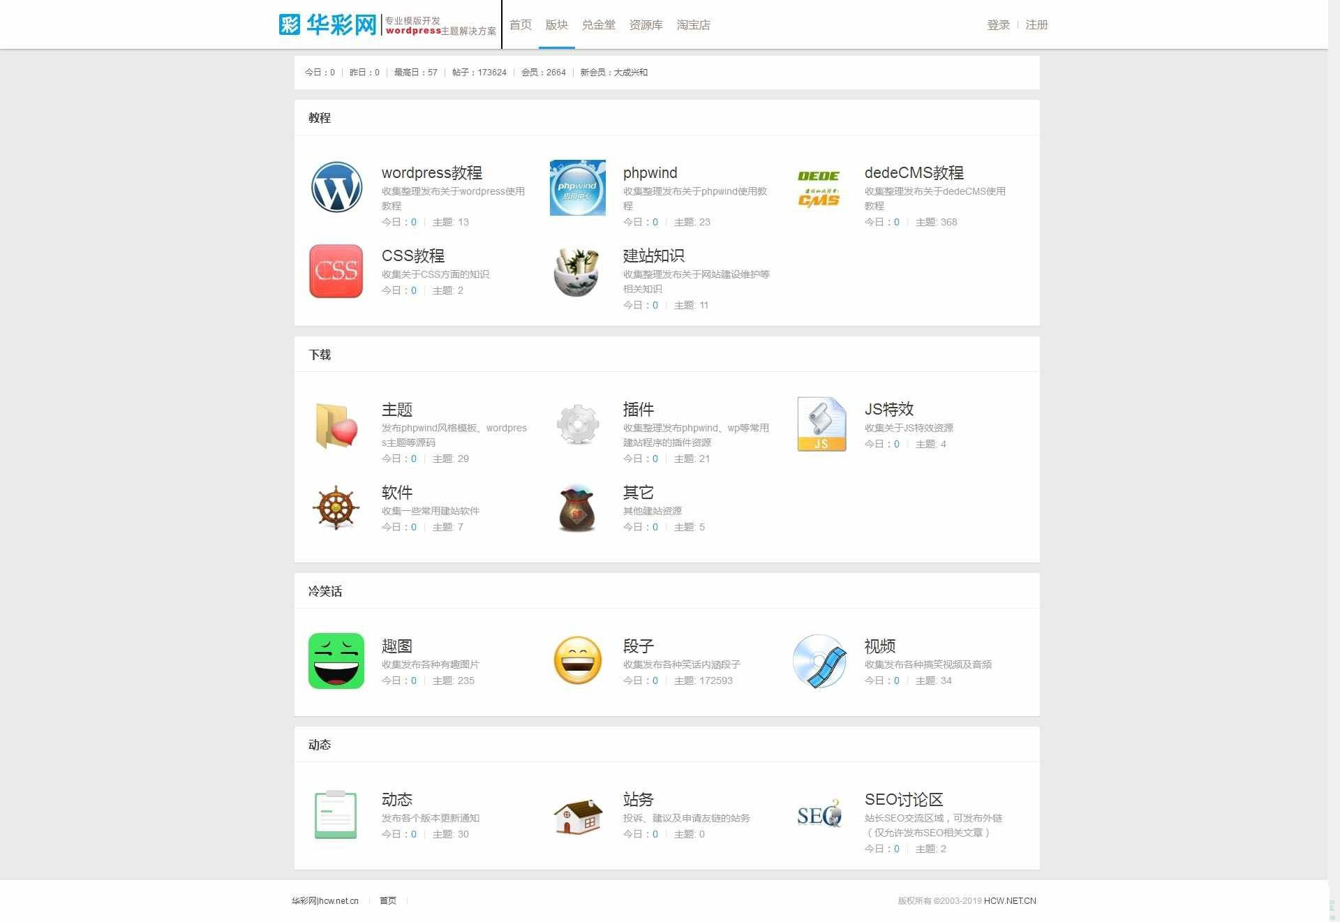Click the 视频 film disc icon
This screenshot has width=1340, height=922.
point(820,660)
